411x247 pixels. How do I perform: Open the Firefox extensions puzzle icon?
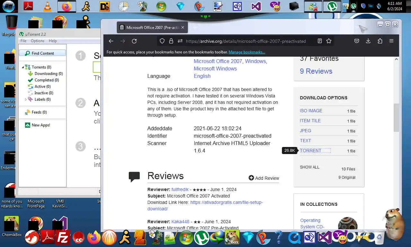(x=380, y=41)
